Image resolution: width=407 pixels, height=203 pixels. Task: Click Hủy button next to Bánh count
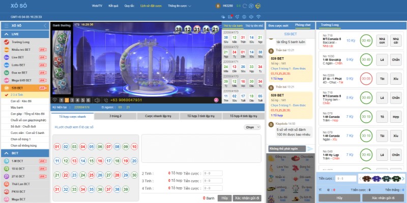224,198
